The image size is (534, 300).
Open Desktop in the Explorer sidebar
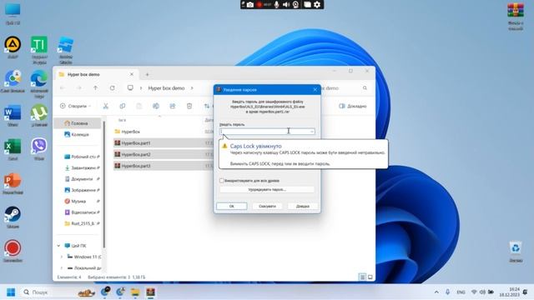pyautogui.click(x=82, y=157)
